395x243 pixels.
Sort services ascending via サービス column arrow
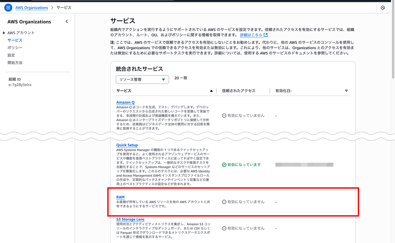(211, 91)
